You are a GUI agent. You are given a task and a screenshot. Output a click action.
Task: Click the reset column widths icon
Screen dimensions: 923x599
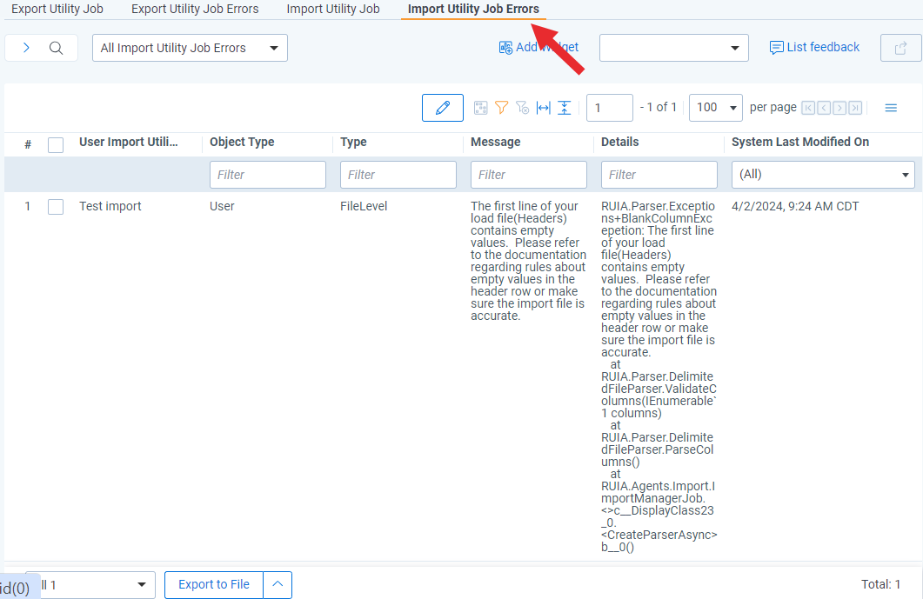[544, 108]
